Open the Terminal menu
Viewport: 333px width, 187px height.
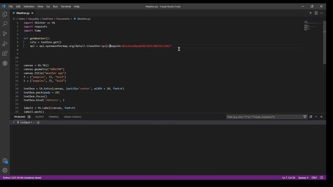coord(66,7)
